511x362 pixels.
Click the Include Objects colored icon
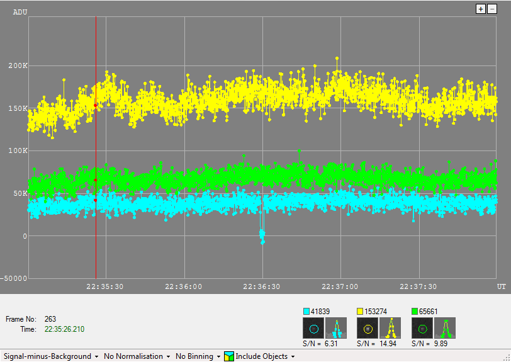click(229, 356)
